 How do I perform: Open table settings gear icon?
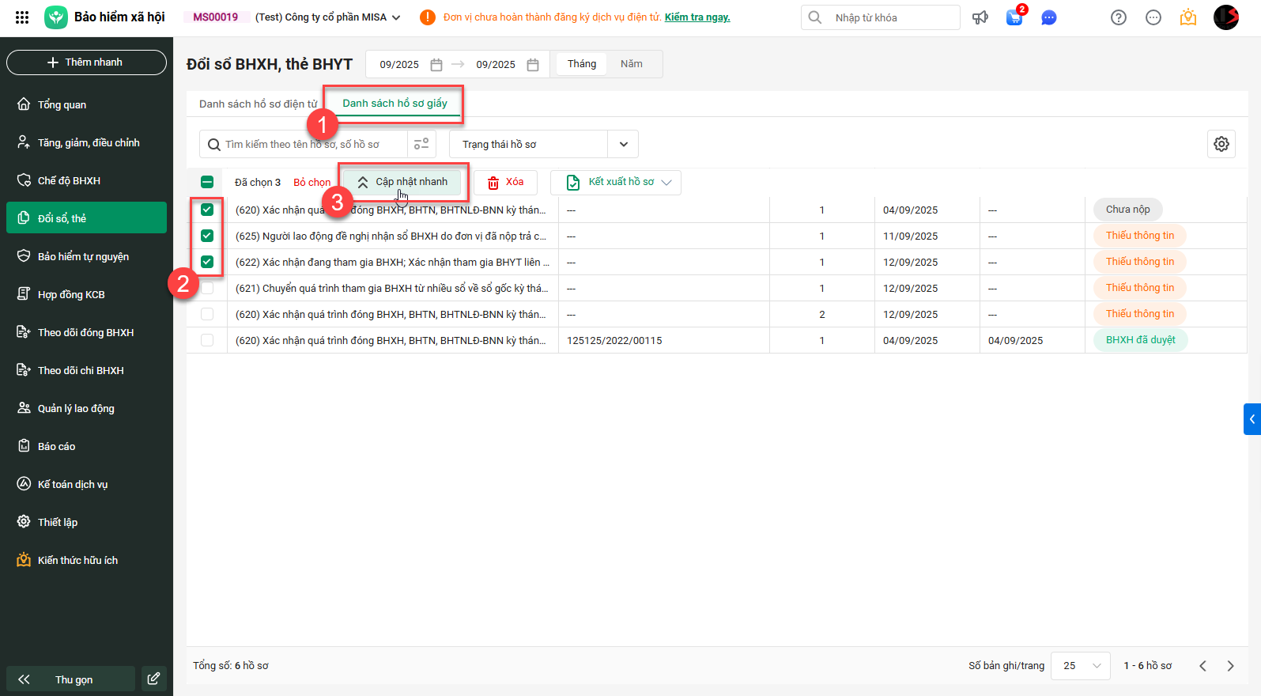pos(1221,144)
